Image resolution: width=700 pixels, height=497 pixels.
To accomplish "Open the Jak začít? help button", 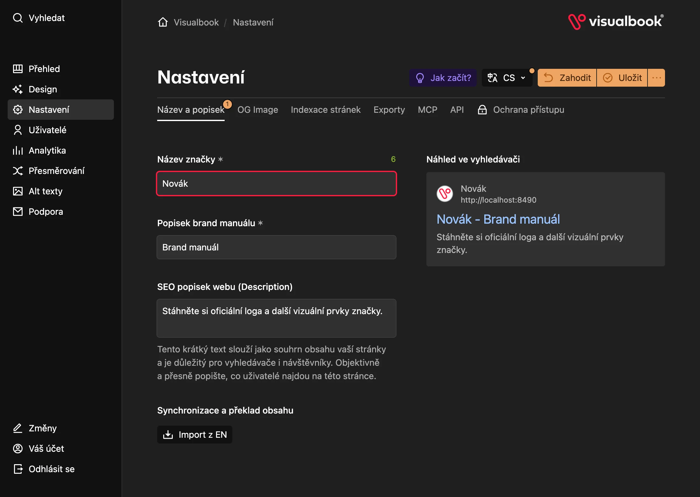I will pos(443,78).
